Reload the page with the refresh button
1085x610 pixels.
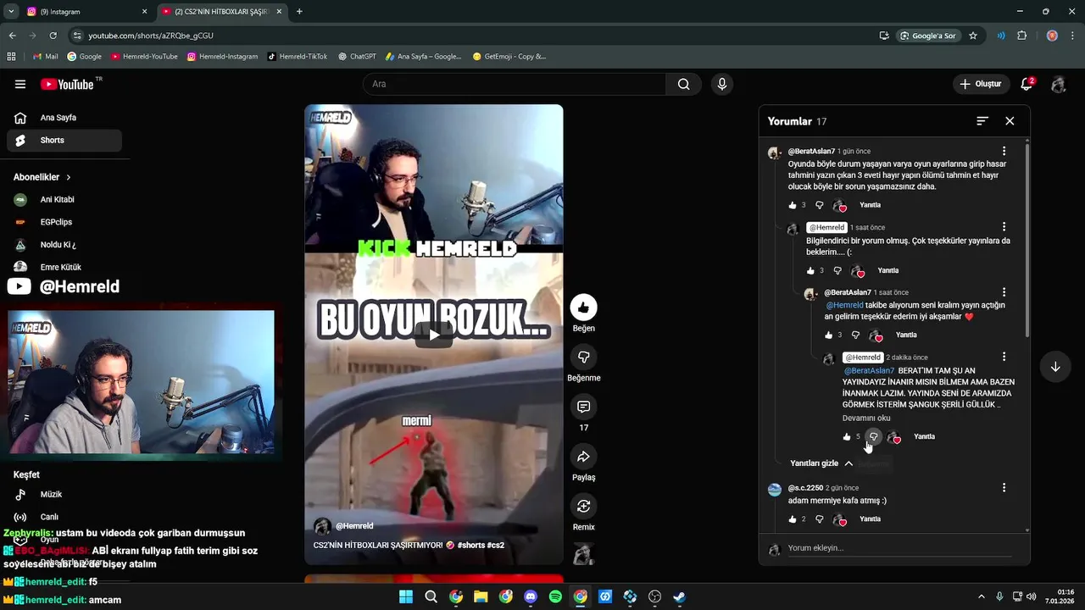pos(53,36)
